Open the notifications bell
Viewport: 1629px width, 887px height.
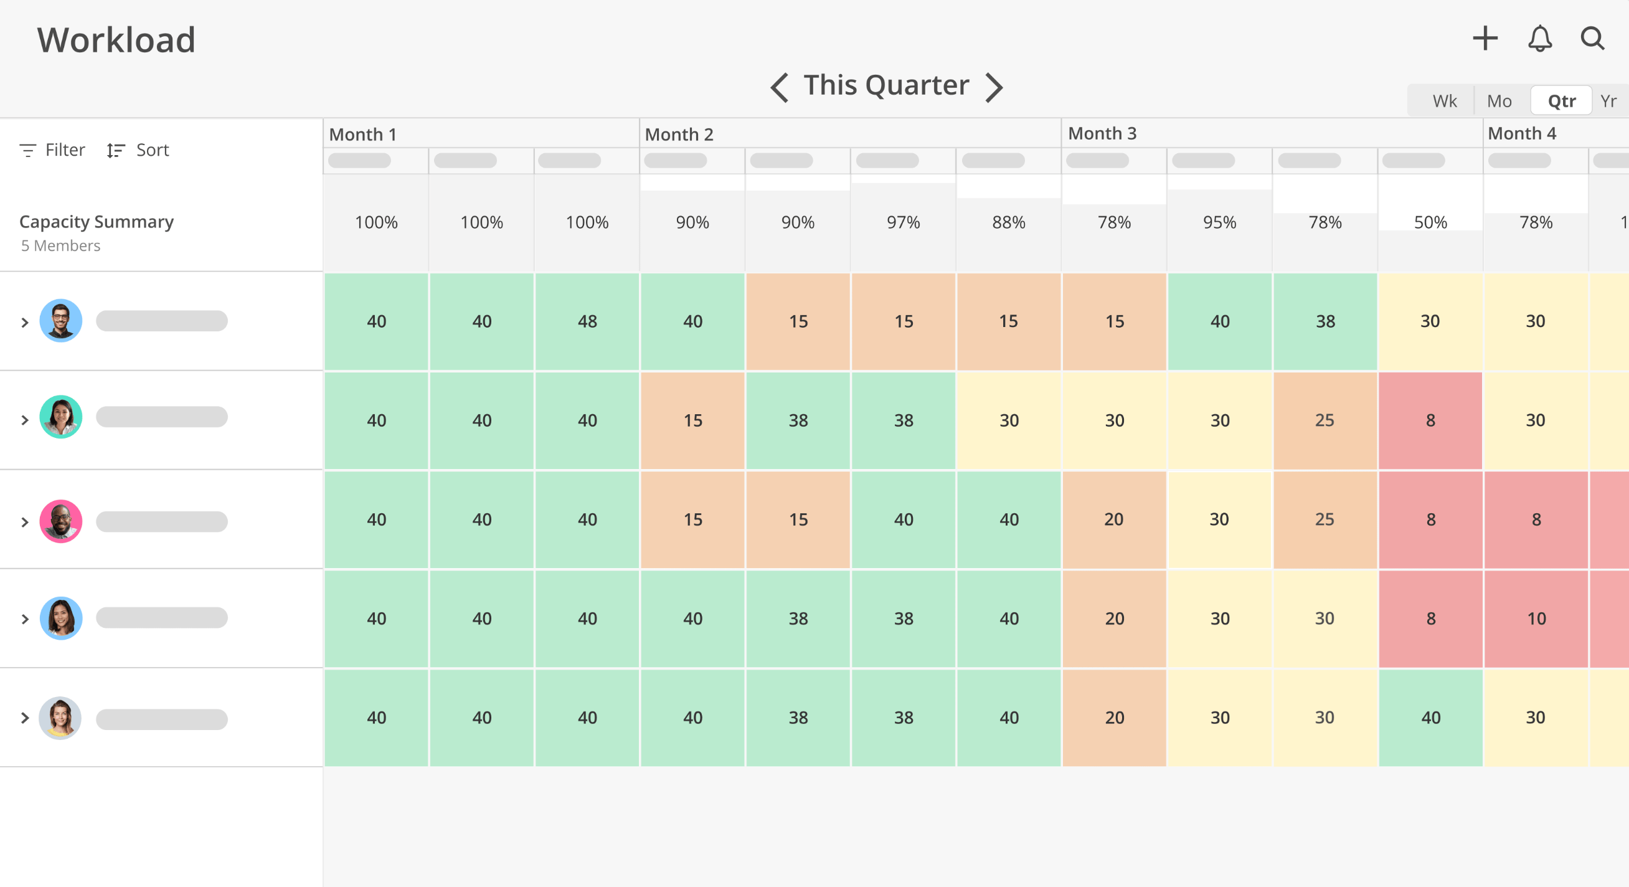[x=1539, y=39]
